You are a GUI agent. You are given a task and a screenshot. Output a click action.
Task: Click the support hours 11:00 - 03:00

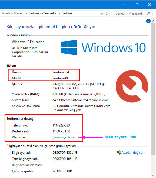(x=61, y=131)
